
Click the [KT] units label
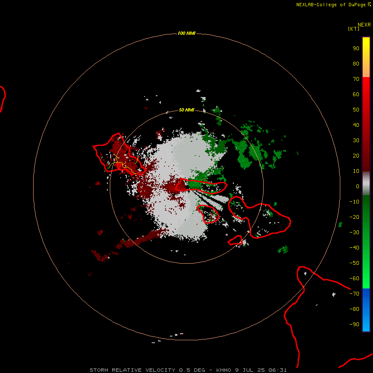[354, 29]
